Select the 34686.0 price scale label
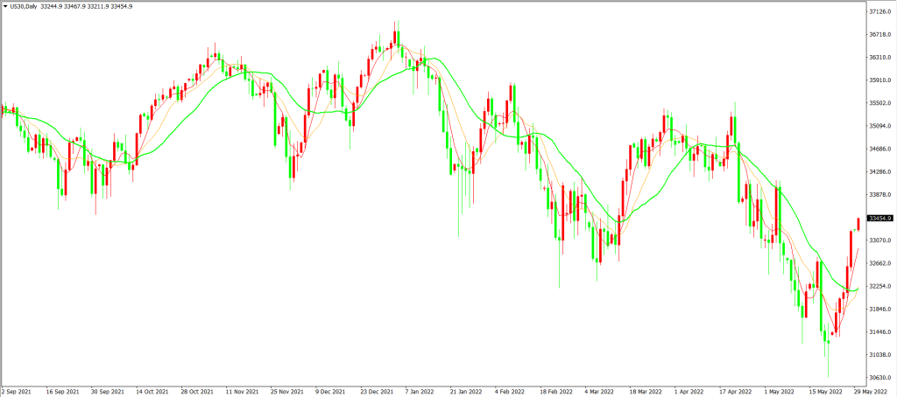Image resolution: width=897 pixels, height=397 pixels. pyautogui.click(x=879, y=149)
